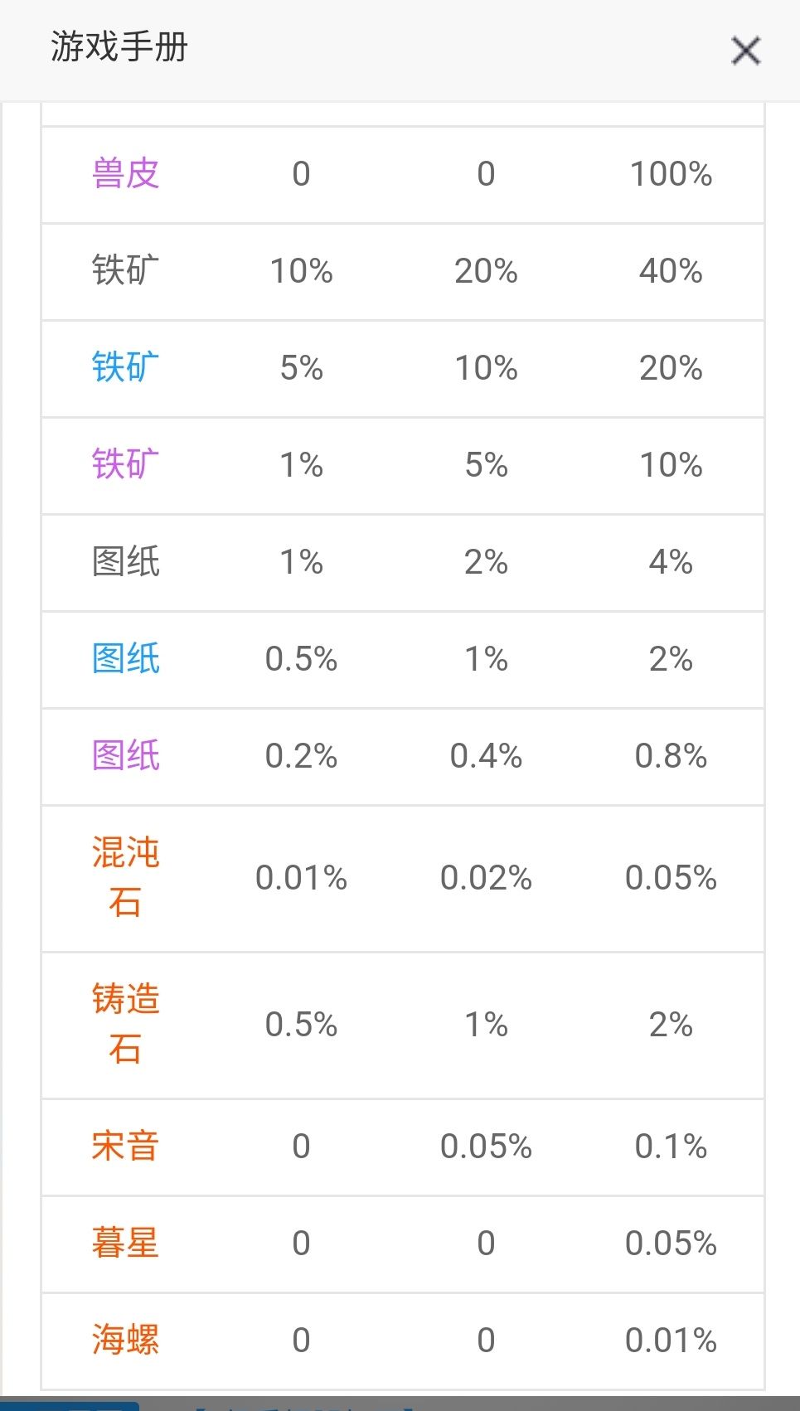Click the 100% value in 兽皮 row
This screenshot has width=800, height=1411.
[671, 174]
